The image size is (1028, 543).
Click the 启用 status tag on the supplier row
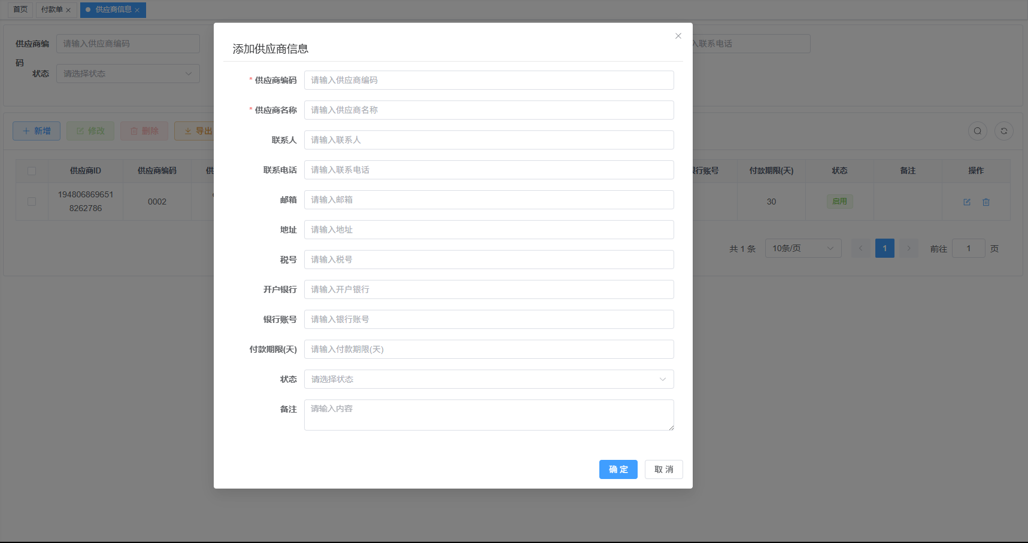839,201
